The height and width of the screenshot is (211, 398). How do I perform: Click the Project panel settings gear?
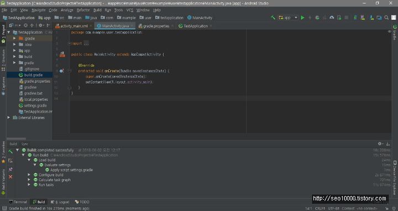click(x=40, y=25)
